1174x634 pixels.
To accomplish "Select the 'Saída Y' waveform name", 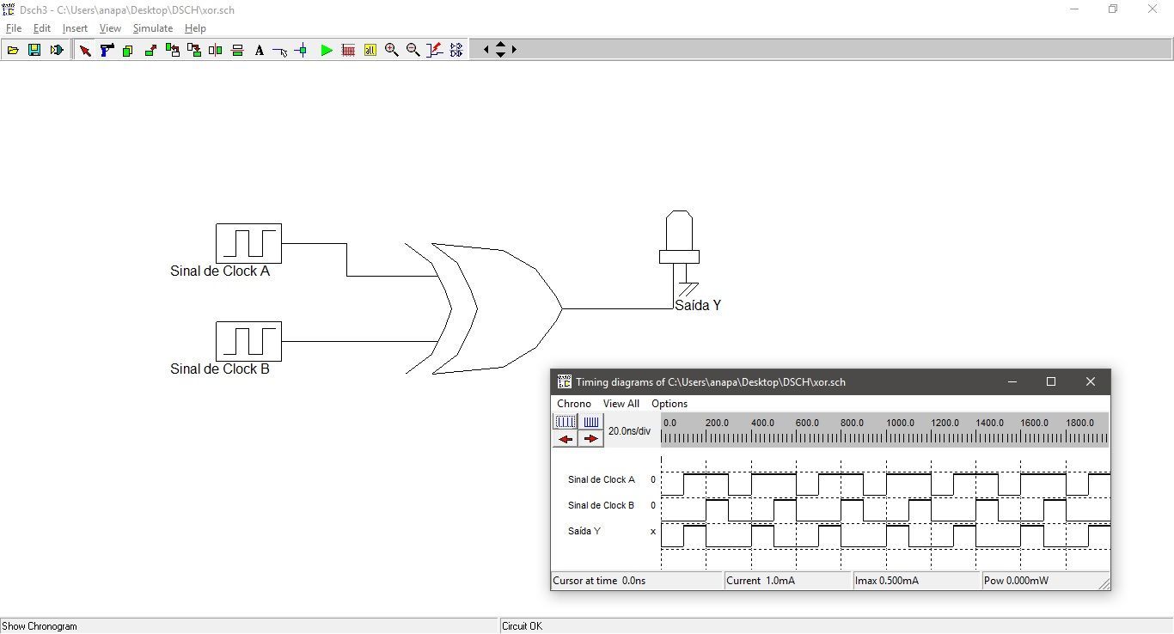I will [x=584, y=532].
